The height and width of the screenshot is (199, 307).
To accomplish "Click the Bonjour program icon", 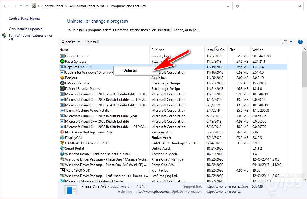I will tap(62, 78).
